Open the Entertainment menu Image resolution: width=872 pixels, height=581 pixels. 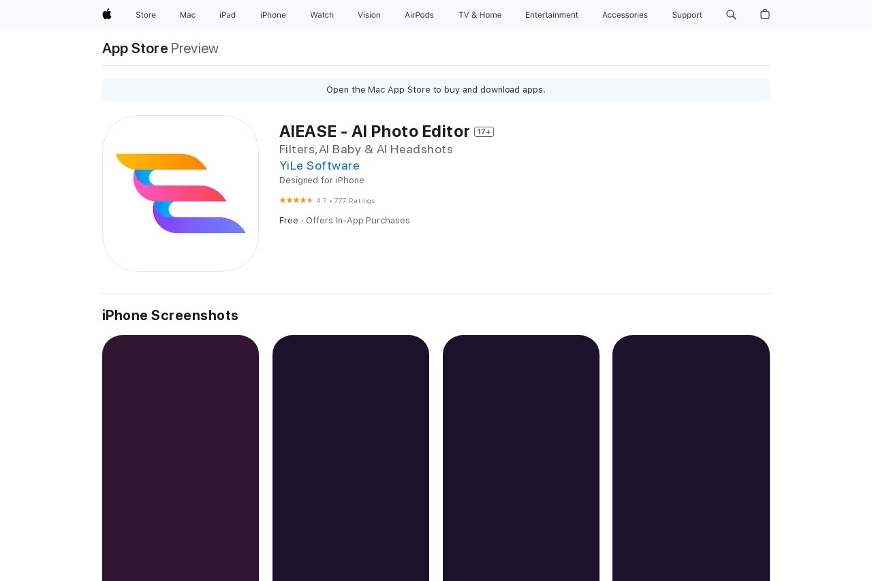pos(552,15)
